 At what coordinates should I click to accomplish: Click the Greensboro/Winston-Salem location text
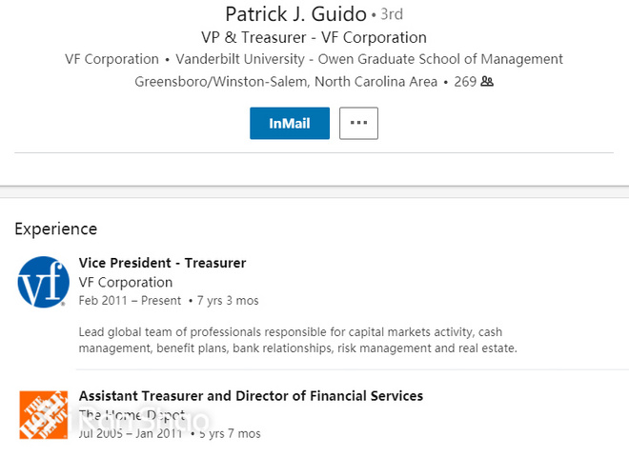(286, 82)
